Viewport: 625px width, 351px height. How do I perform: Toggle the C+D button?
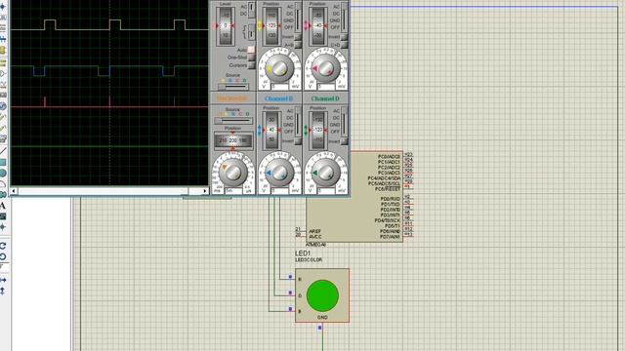tap(344, 45)
